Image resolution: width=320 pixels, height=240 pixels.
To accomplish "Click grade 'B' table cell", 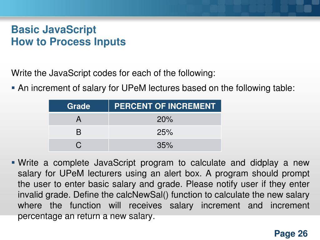I will click(78, 132).
